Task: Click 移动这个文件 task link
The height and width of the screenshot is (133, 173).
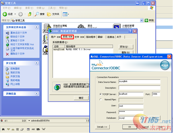Action: click(x=17, y=37)
